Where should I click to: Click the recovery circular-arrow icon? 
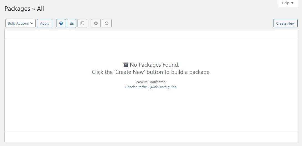107,23
